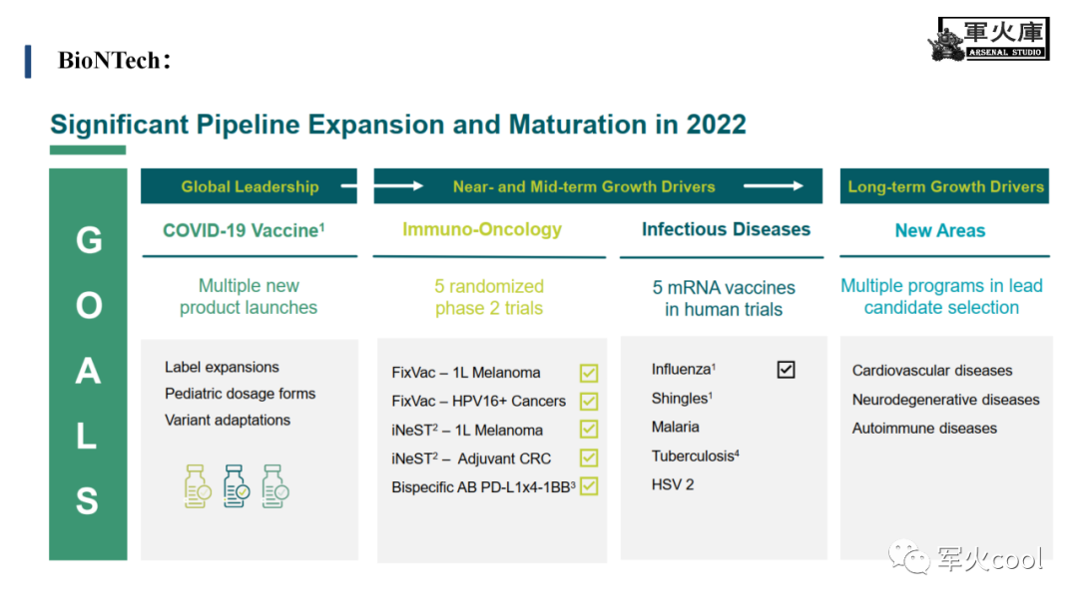
Task: Click 'FixVac – 1L Melanoma' text
Action: (x=465, y=373)
